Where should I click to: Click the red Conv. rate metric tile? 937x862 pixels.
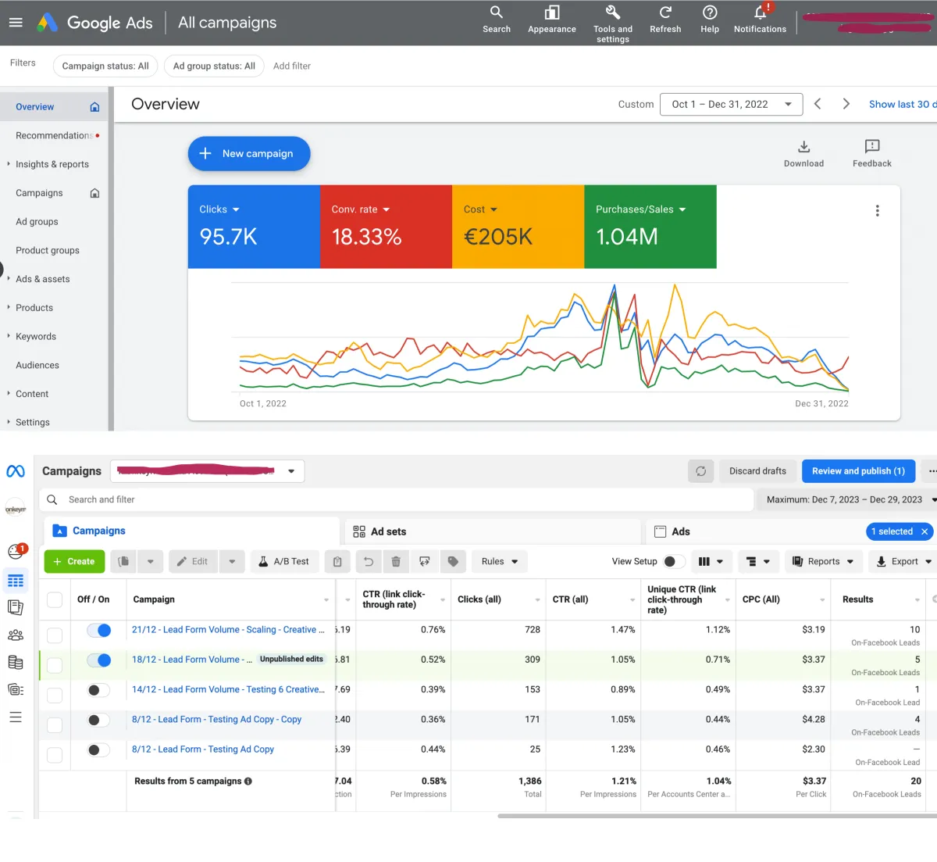click(x=386, y=227)
